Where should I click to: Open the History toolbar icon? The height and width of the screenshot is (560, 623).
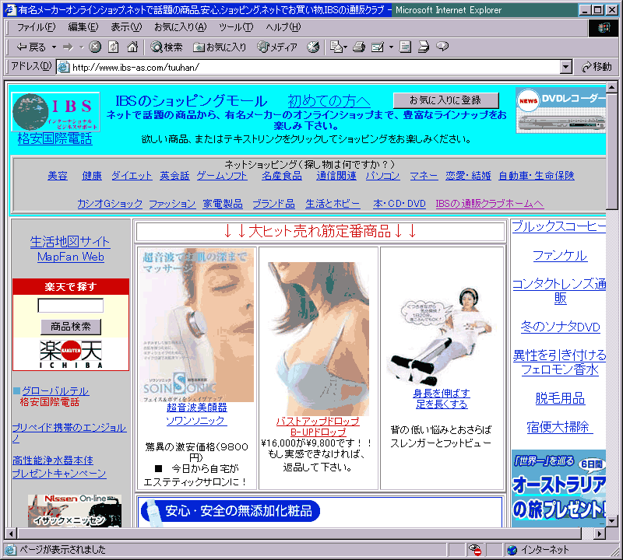point(313,47)
